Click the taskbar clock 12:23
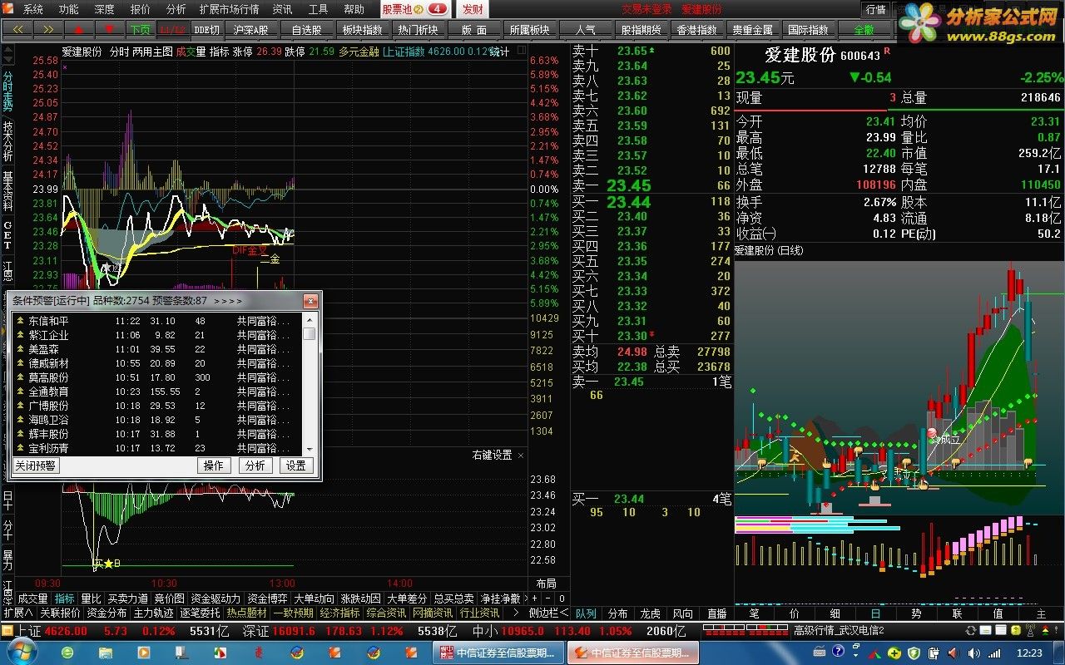The width and height of the screenshot is (1065, 665). click(x=1028, y=653)
